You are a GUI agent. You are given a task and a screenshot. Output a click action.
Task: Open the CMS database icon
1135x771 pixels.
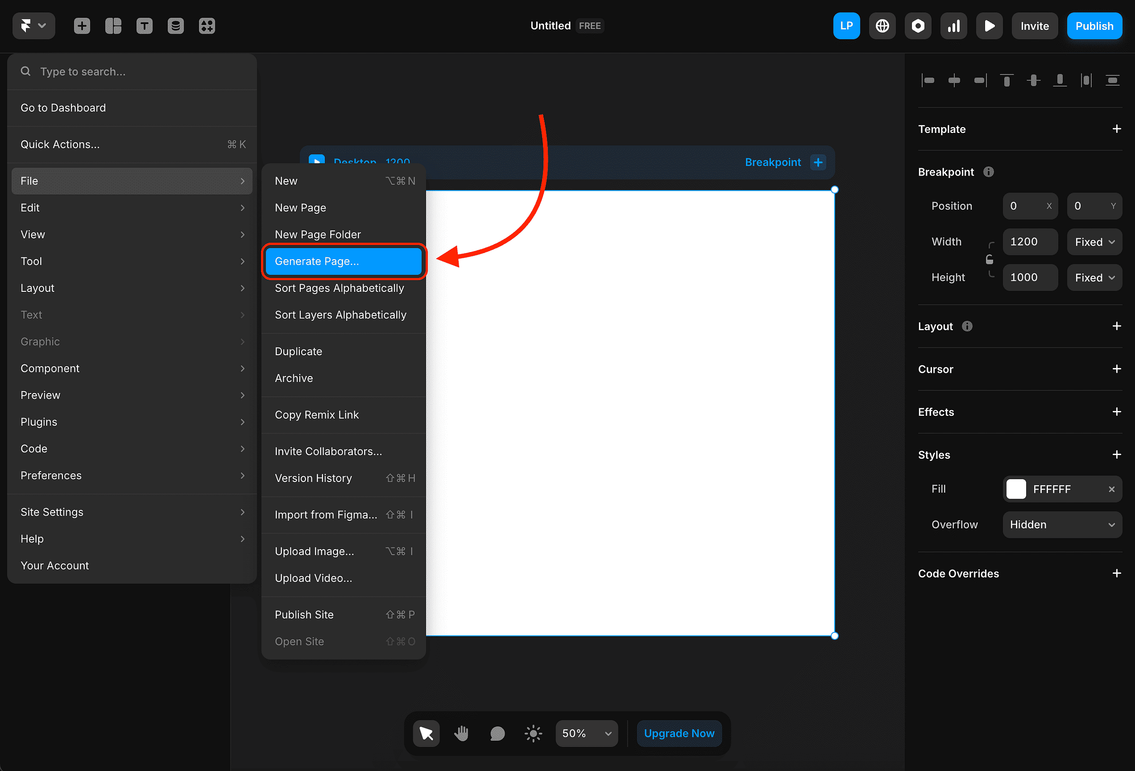pyautogui.click(x=176, y=26)
